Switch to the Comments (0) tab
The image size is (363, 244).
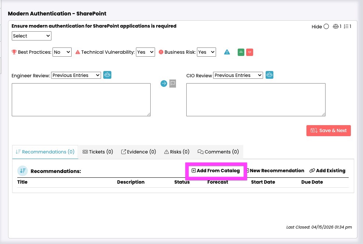point(218,152)
